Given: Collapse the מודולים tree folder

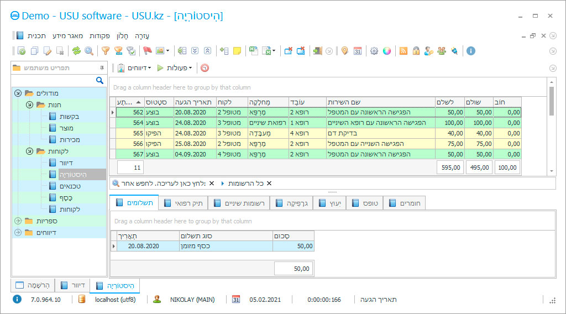Looking at the screenshot, I should [18, 93].
